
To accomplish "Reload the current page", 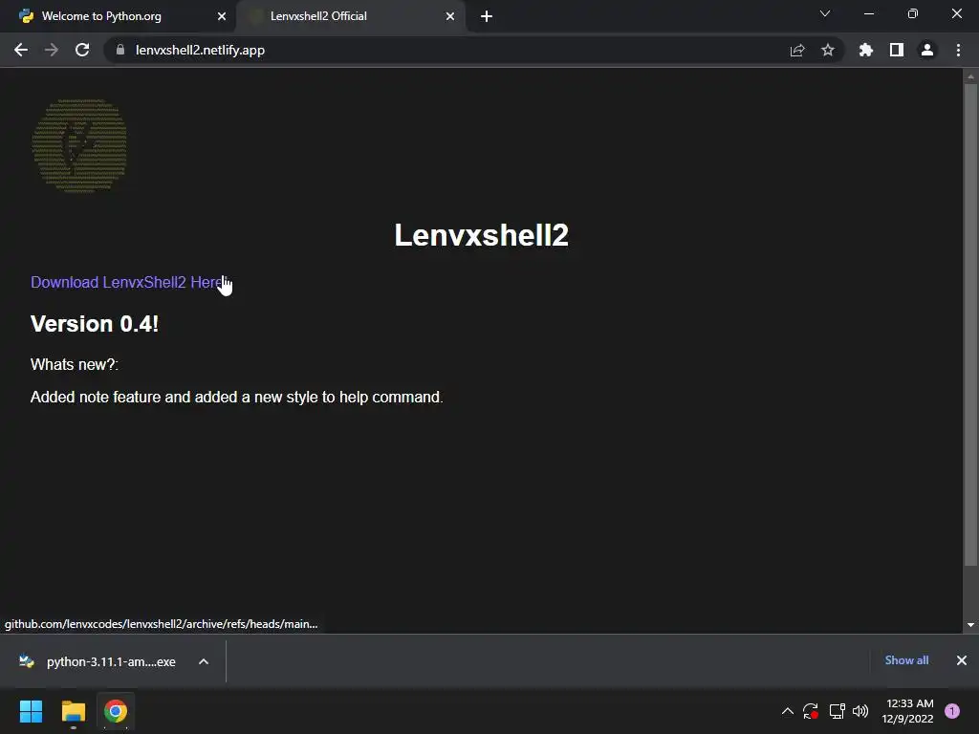I will tap(82, 50).
